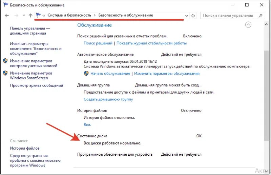The width and height of the screenshot is (271, 175).
Task: Click Поиск решений link
Action: tap(98, 43)
